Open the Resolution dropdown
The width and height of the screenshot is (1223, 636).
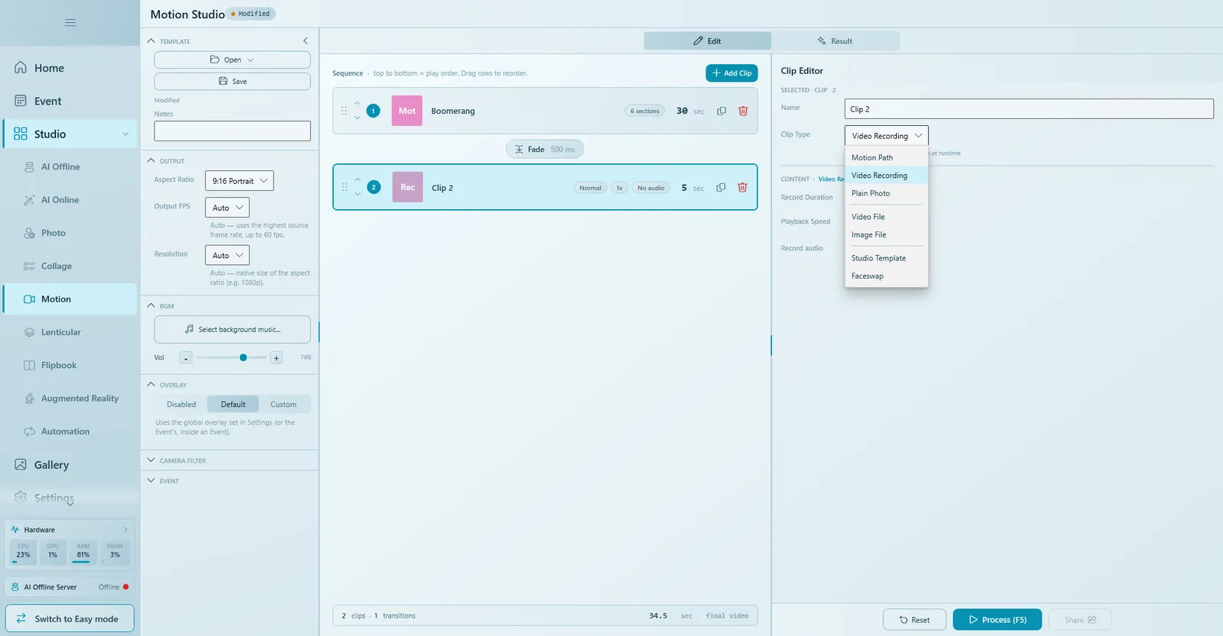(227, 255)
